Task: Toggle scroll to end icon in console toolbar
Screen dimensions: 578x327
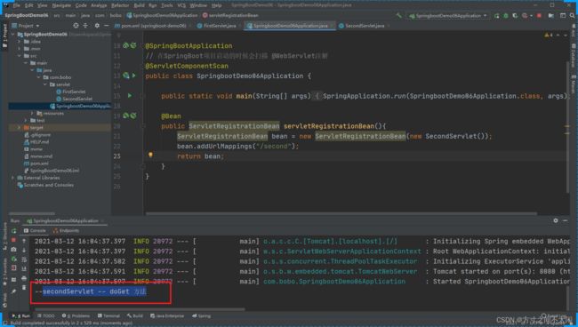Action: click(24, 269)
